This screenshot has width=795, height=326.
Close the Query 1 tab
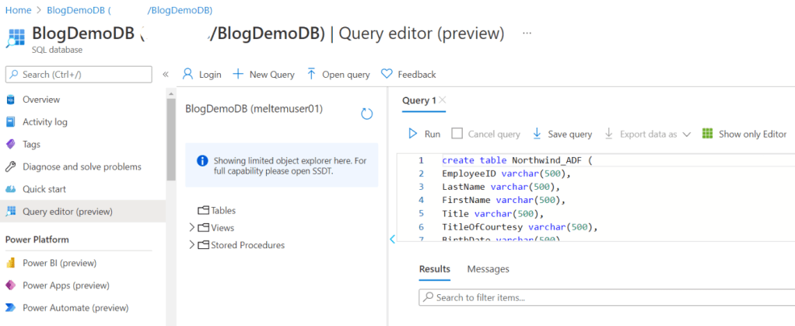pyautogui.click(x=443, y=100)
